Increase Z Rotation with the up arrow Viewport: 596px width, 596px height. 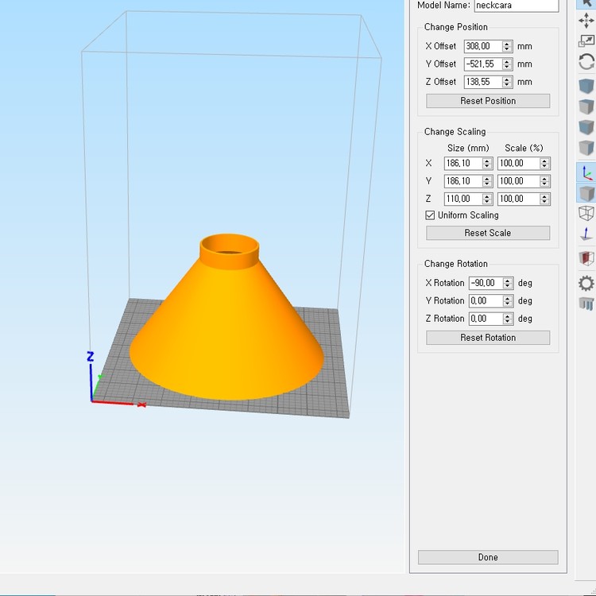pos(509,315)
